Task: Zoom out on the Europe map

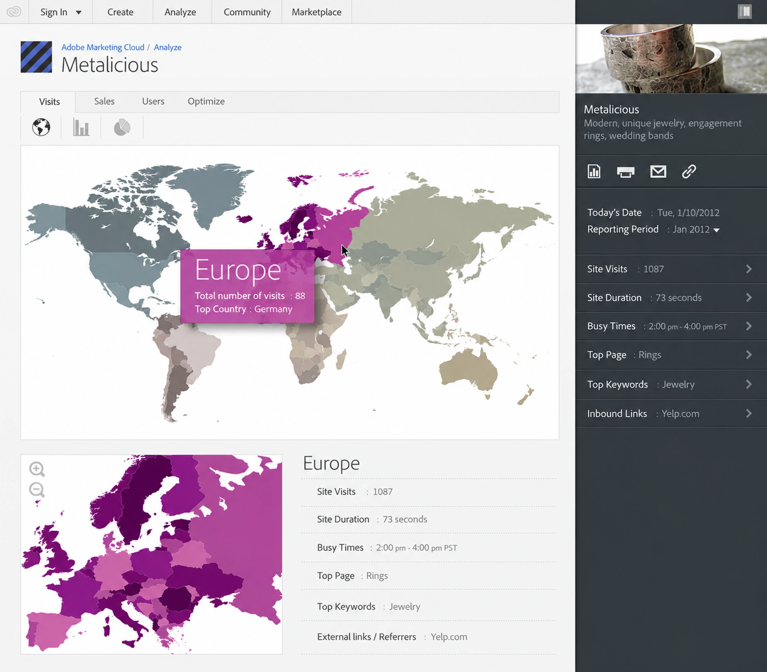Action: tap(37, 490)
